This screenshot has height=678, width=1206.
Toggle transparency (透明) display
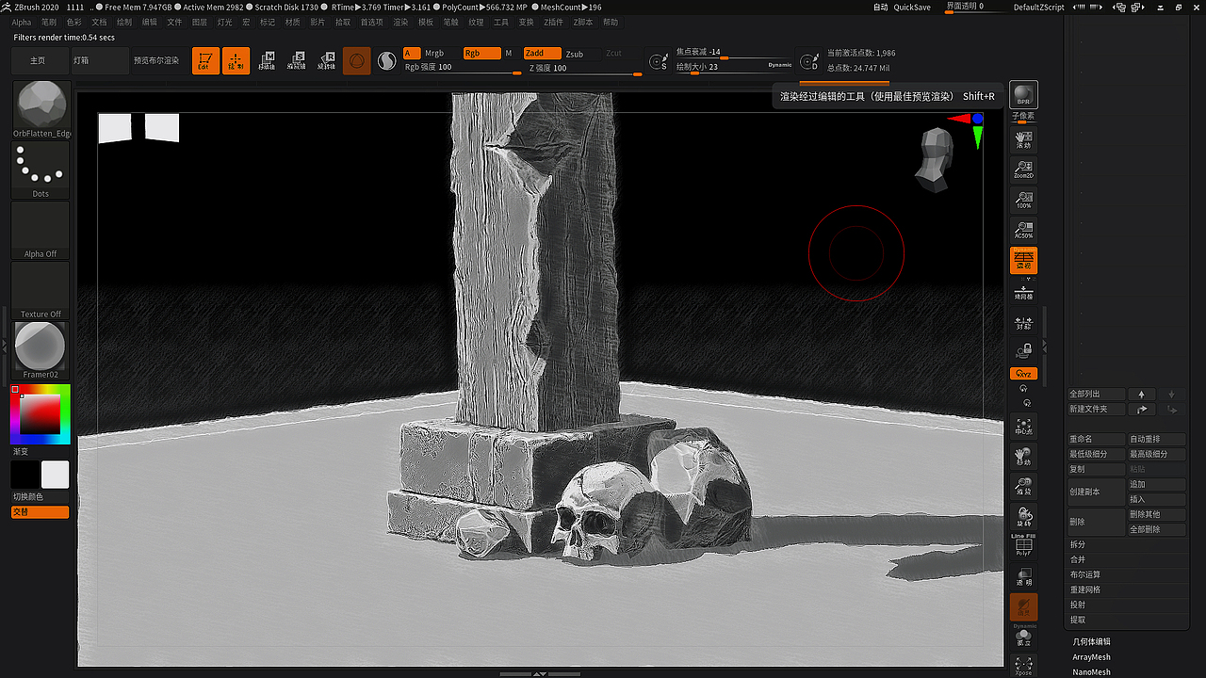click(x=1023, y=576)
